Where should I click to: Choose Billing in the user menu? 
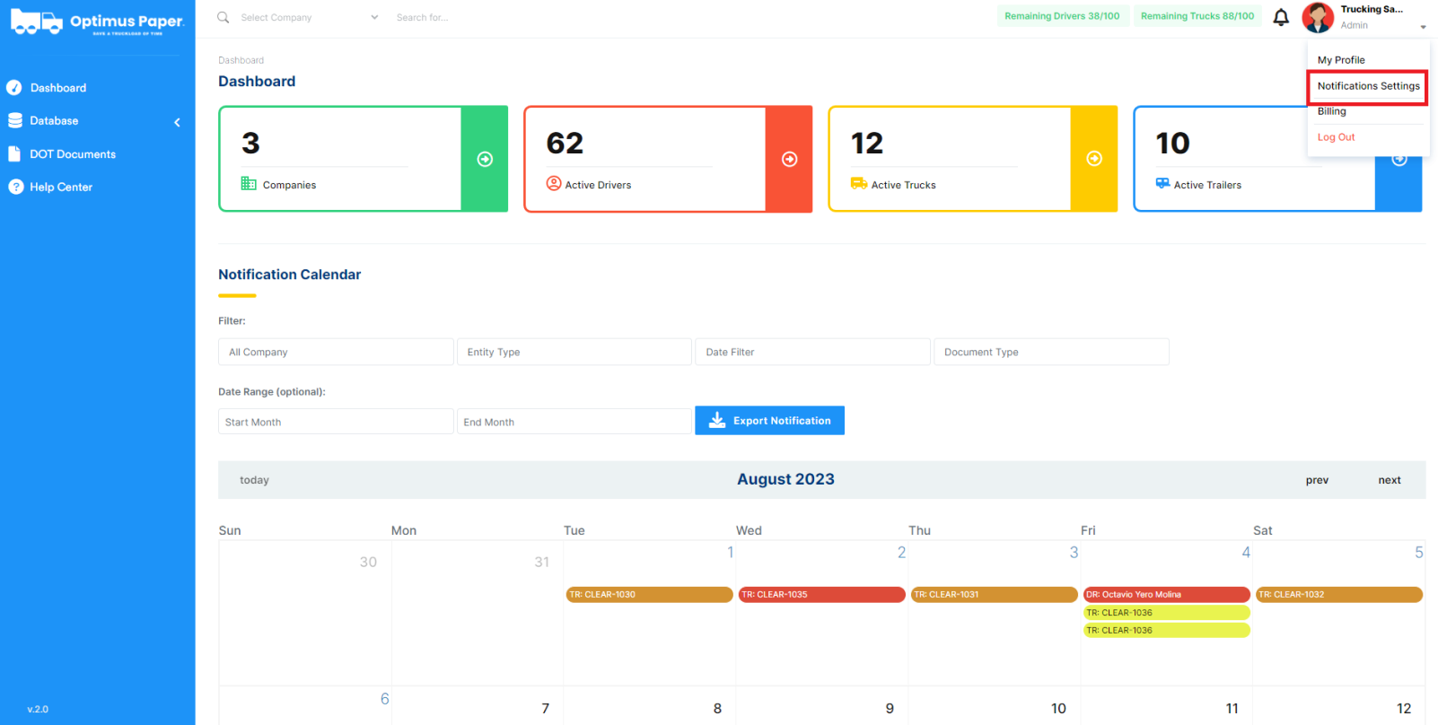coord(1332,111)
